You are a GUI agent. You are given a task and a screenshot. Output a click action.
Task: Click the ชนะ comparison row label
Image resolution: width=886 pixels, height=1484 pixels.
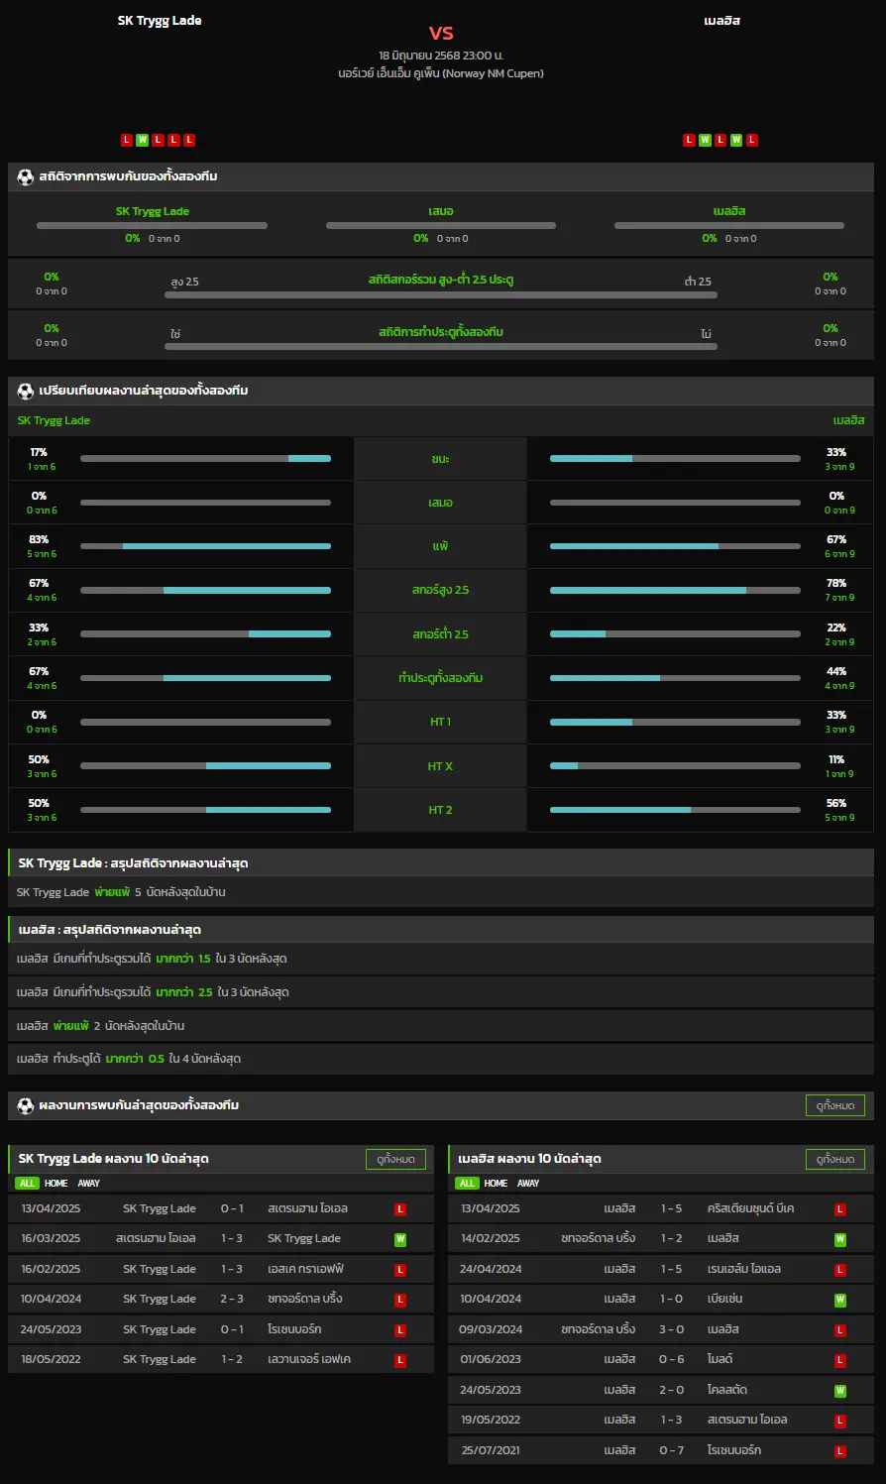(441, 459)
